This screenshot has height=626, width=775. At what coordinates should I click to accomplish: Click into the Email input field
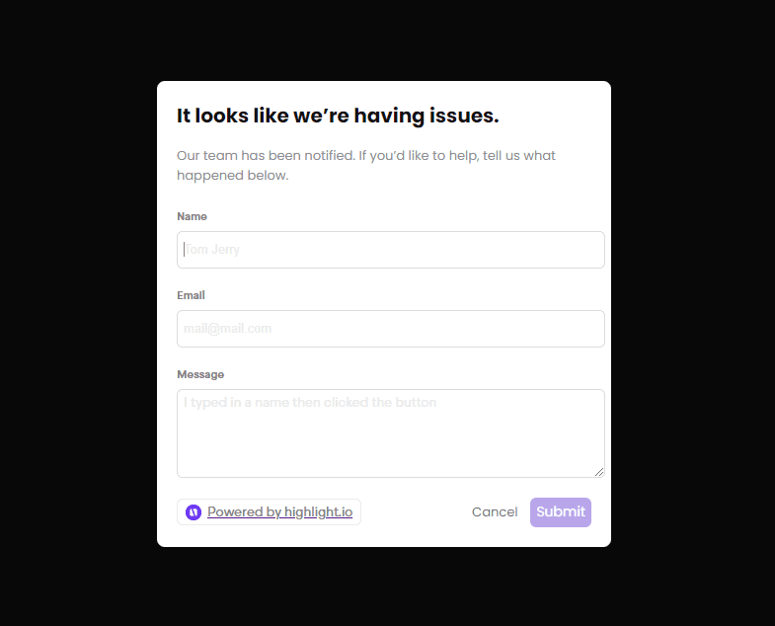[390, 329]
